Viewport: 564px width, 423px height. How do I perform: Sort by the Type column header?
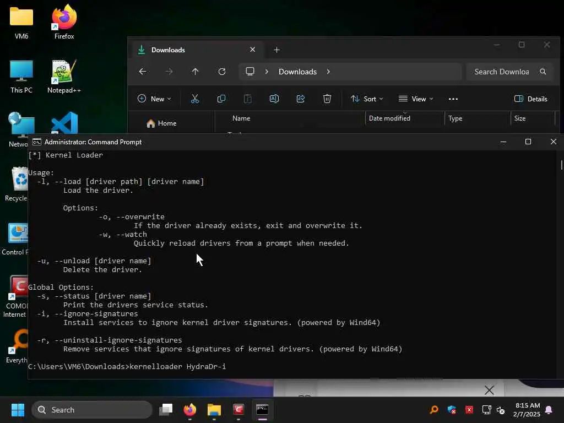[x=455, y=118]
